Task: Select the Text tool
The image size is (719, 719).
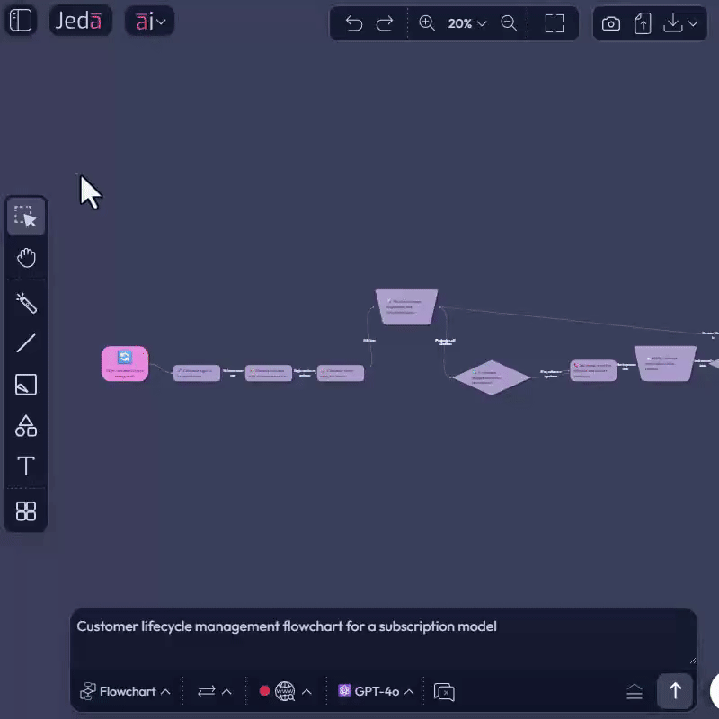Action: (25, 466)
